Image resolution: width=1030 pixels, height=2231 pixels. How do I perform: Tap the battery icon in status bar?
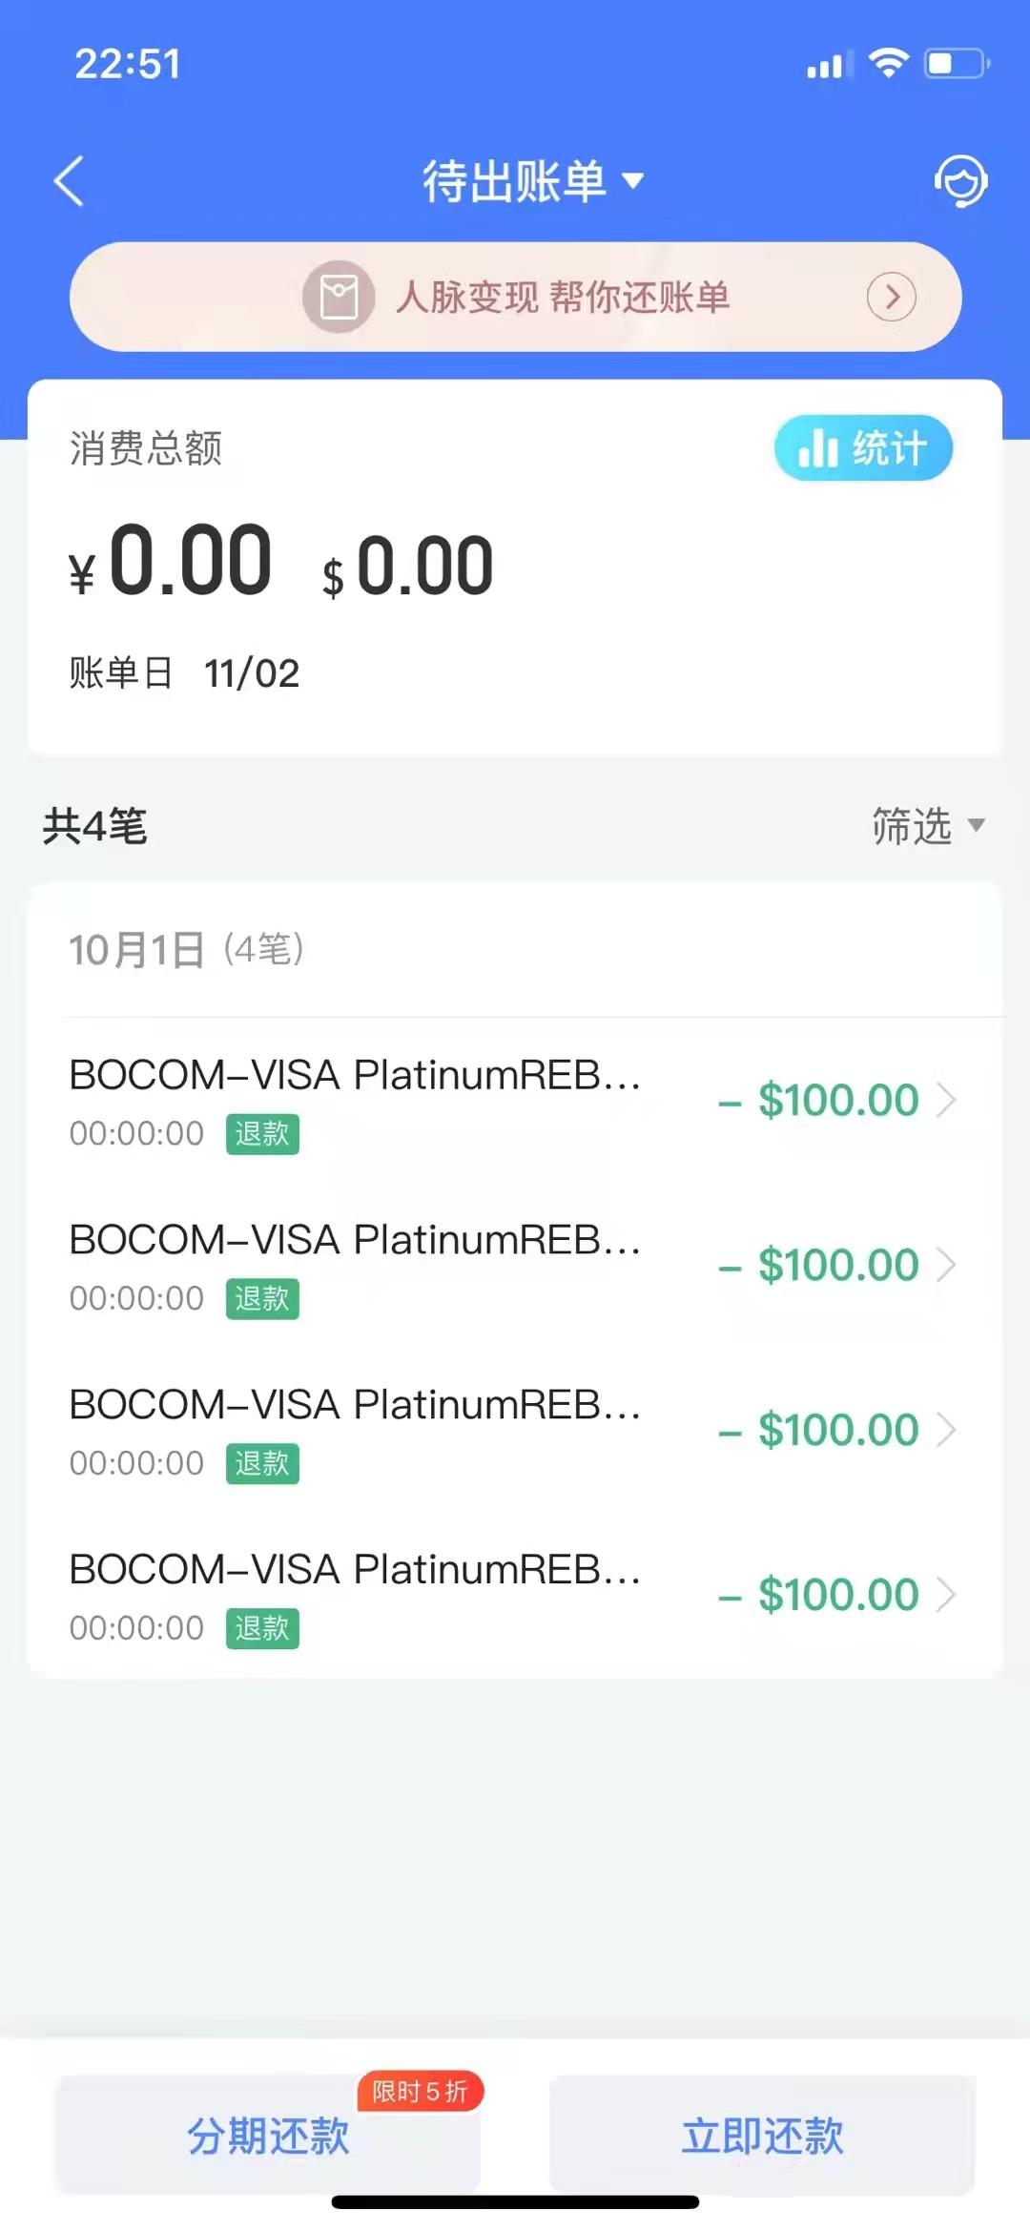pyautogui.click(x=957, y=64)
